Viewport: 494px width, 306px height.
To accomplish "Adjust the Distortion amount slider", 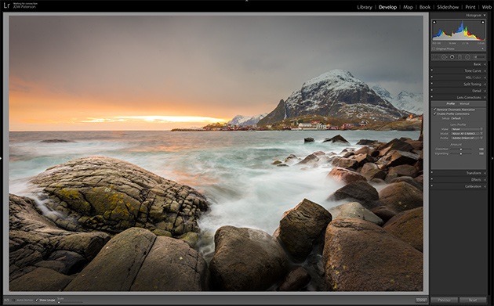I will [x=461, y=149].
